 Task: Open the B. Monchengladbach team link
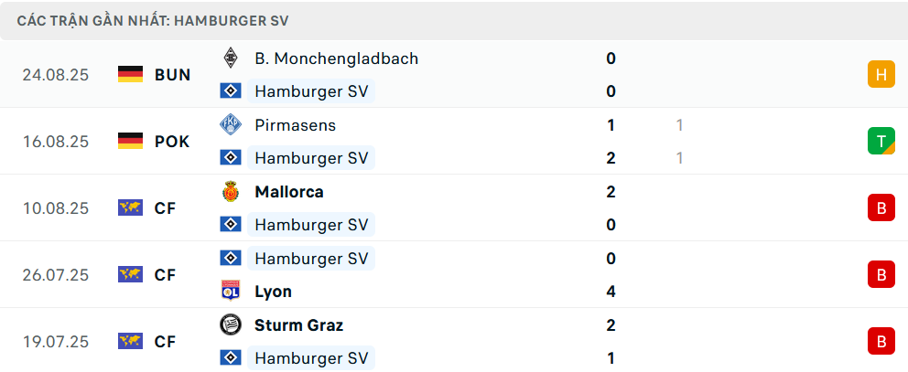[x=336, y=58]
